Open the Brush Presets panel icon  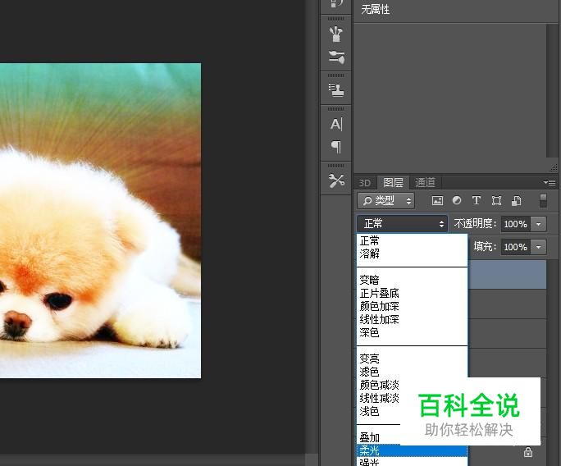[336, 57]
